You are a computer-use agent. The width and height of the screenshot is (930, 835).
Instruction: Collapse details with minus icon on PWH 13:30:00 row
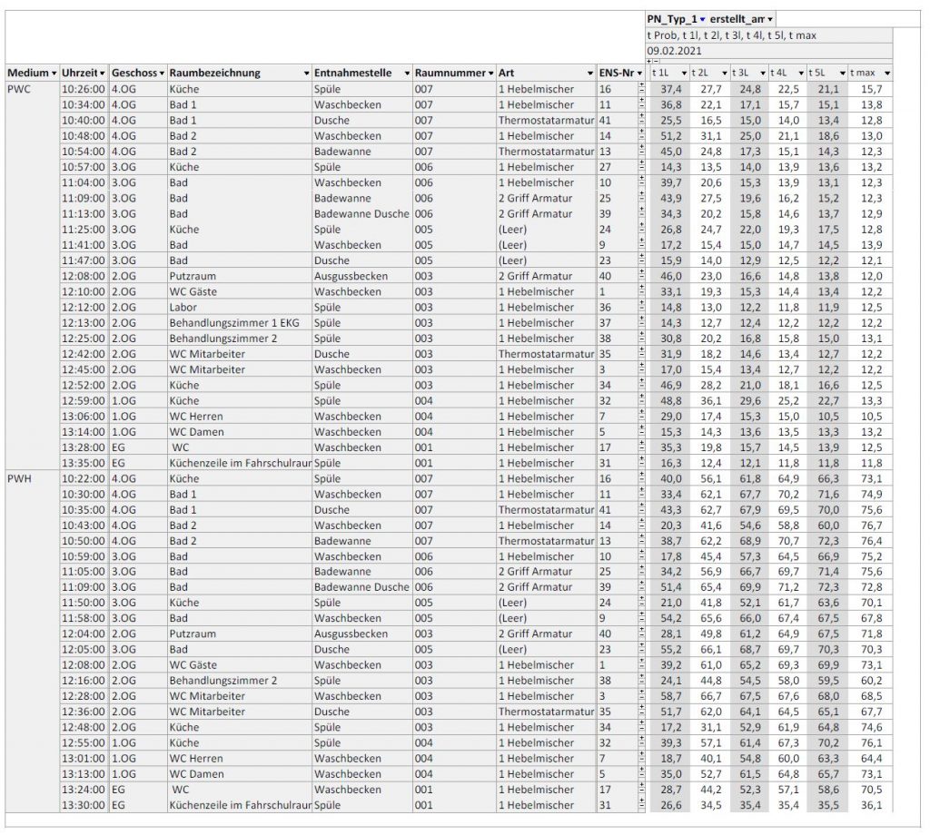(641, 808)
